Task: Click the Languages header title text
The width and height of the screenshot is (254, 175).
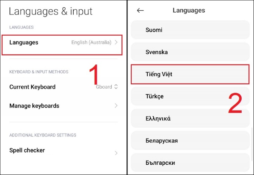Action: [189, 11]
